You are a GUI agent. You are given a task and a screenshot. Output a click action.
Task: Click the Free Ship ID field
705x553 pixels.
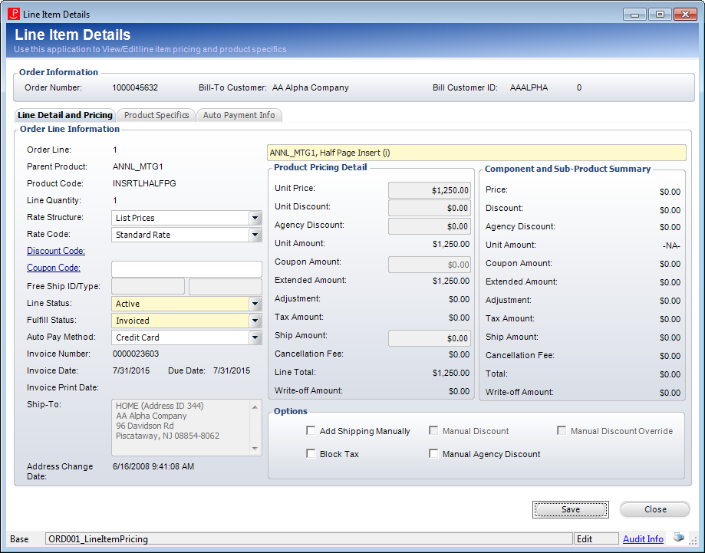point(148,286)
